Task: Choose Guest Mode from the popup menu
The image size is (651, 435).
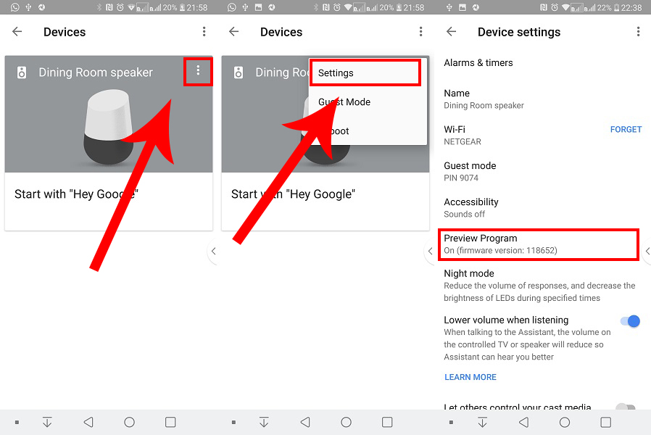Action: pos(365,102)
